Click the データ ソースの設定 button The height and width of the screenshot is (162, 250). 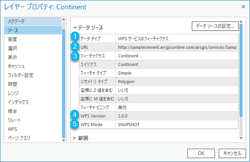click(215, 26)
